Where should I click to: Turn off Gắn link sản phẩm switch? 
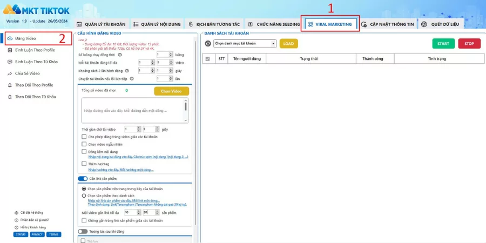click(x=83, y=179)
